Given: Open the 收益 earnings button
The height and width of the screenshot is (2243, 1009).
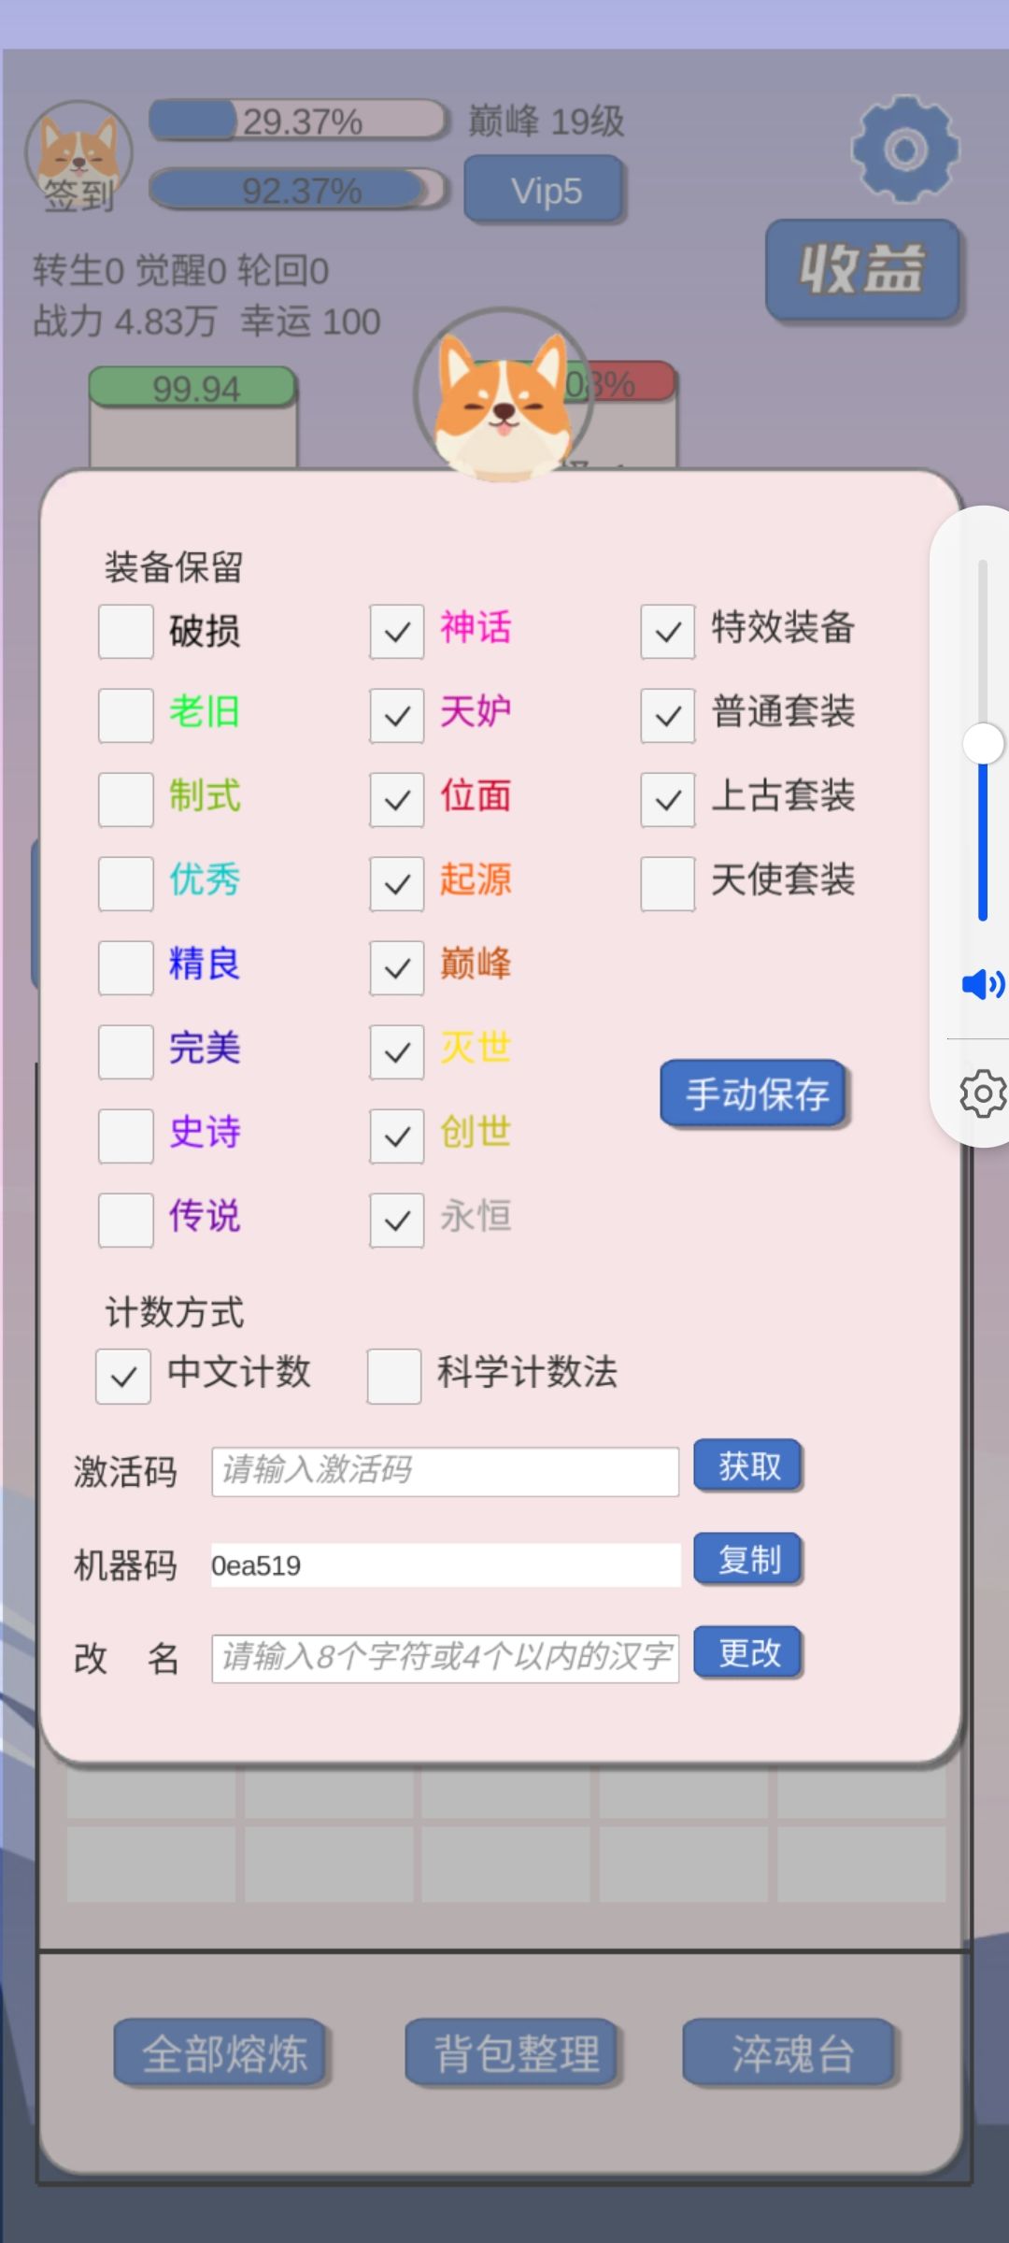Looking at the screenshot, I should 862,270.
